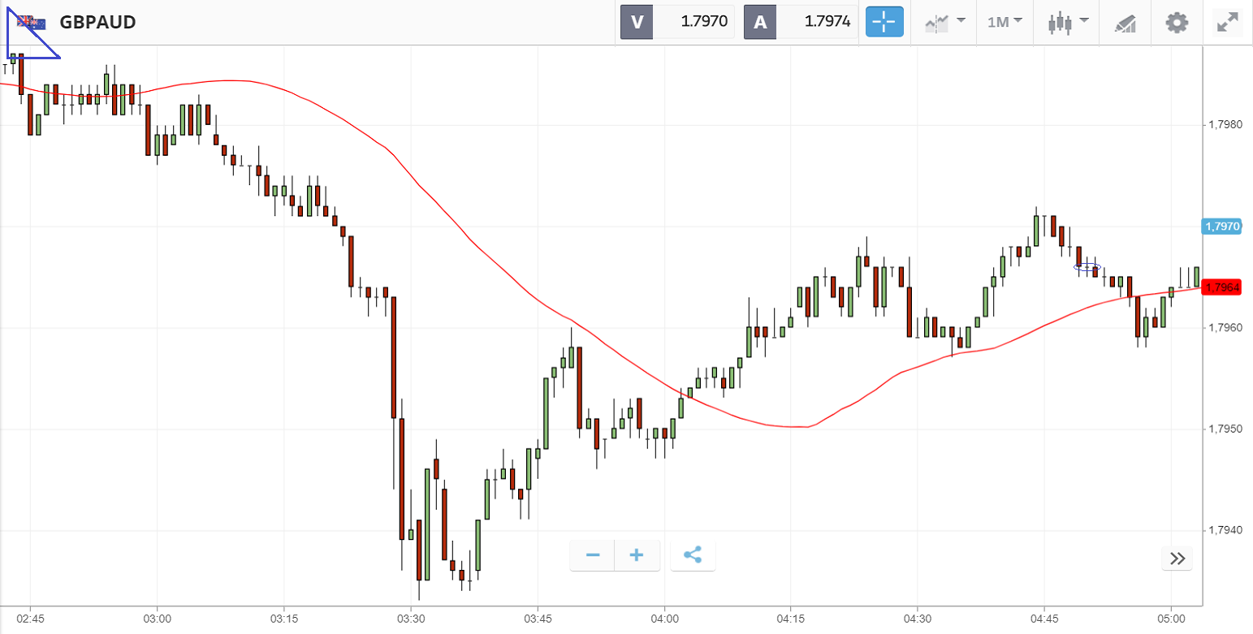
Task: Select the drawing tools pencil icon
Action: pyautogui.click(x=1125, y=23)
